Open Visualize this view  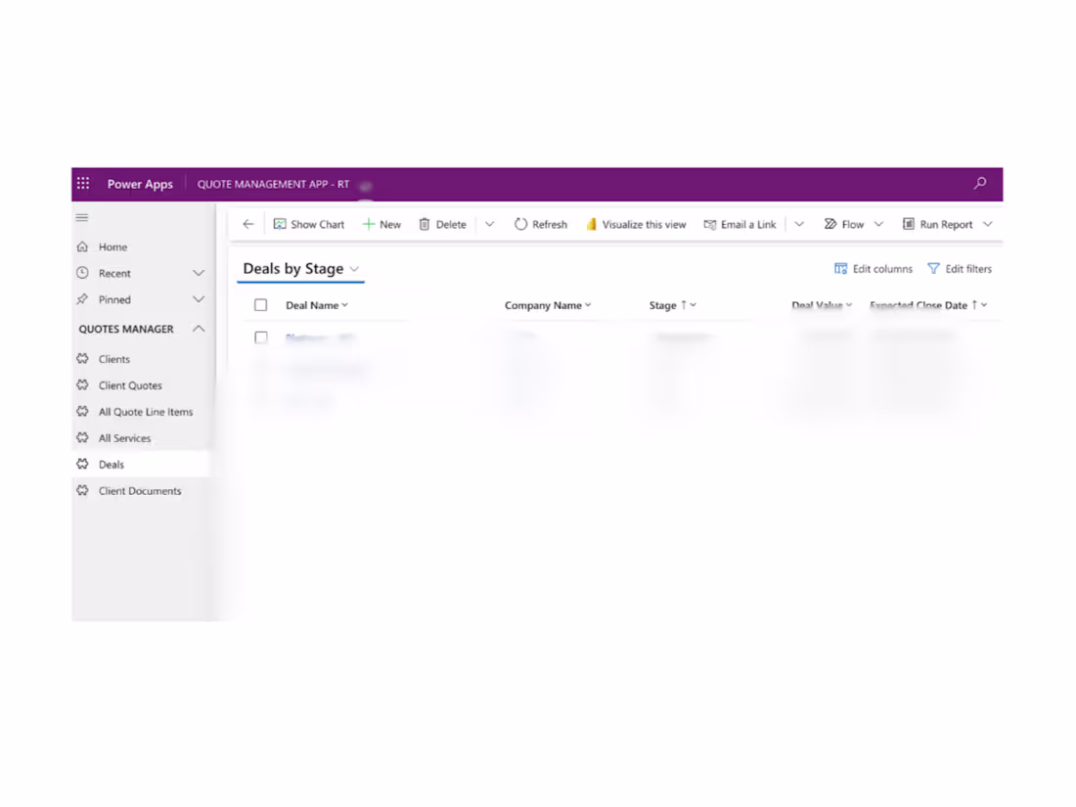point(636,224)
